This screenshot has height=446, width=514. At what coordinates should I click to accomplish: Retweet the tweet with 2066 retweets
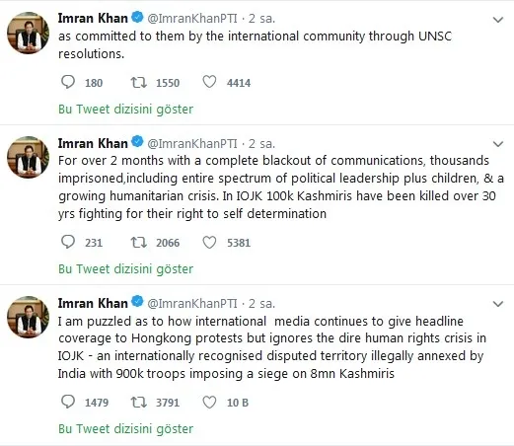(x=138, y=243)
